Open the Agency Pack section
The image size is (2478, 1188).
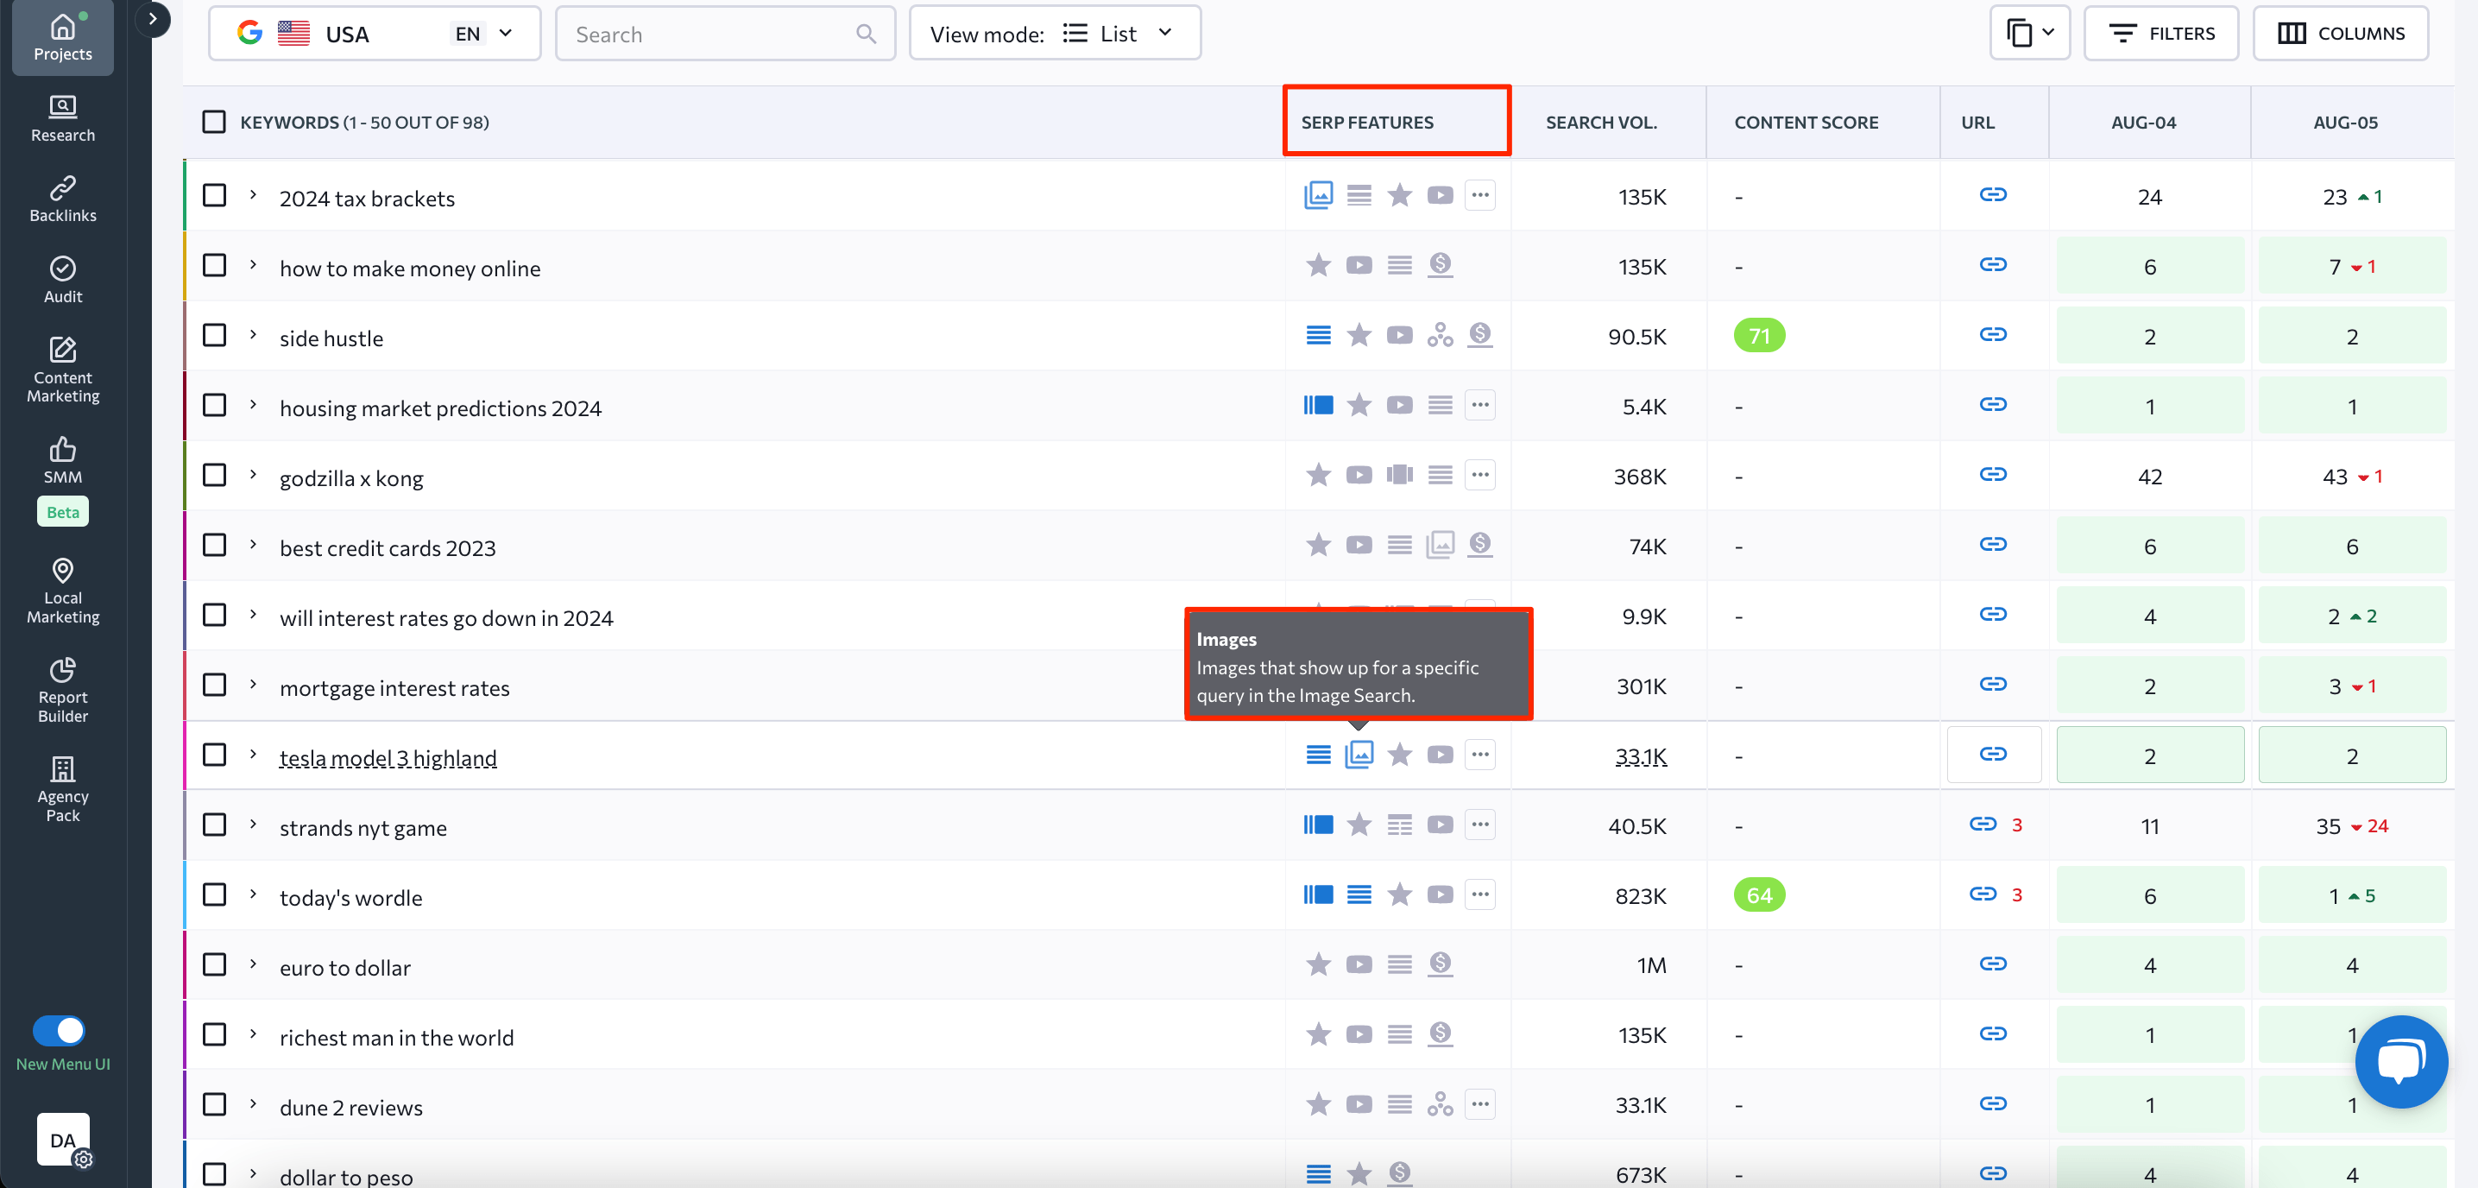click(61, 789)
